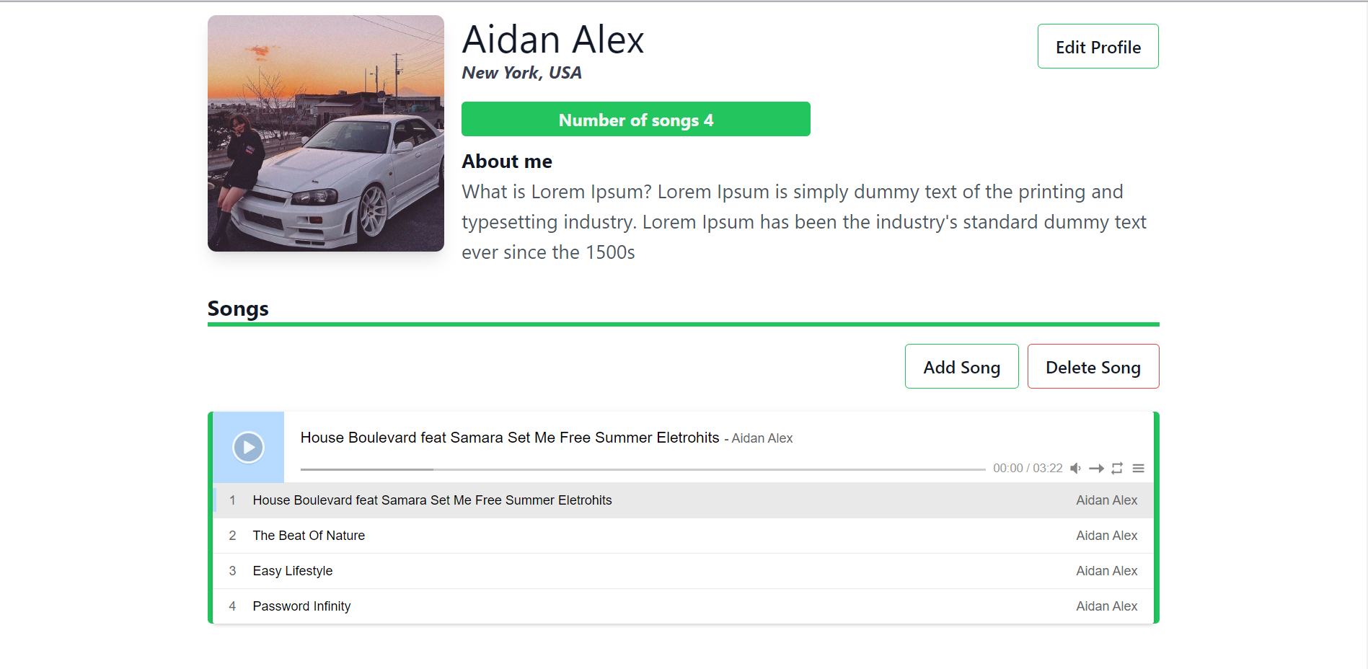Play the current song in the player

tap(248, 448)
